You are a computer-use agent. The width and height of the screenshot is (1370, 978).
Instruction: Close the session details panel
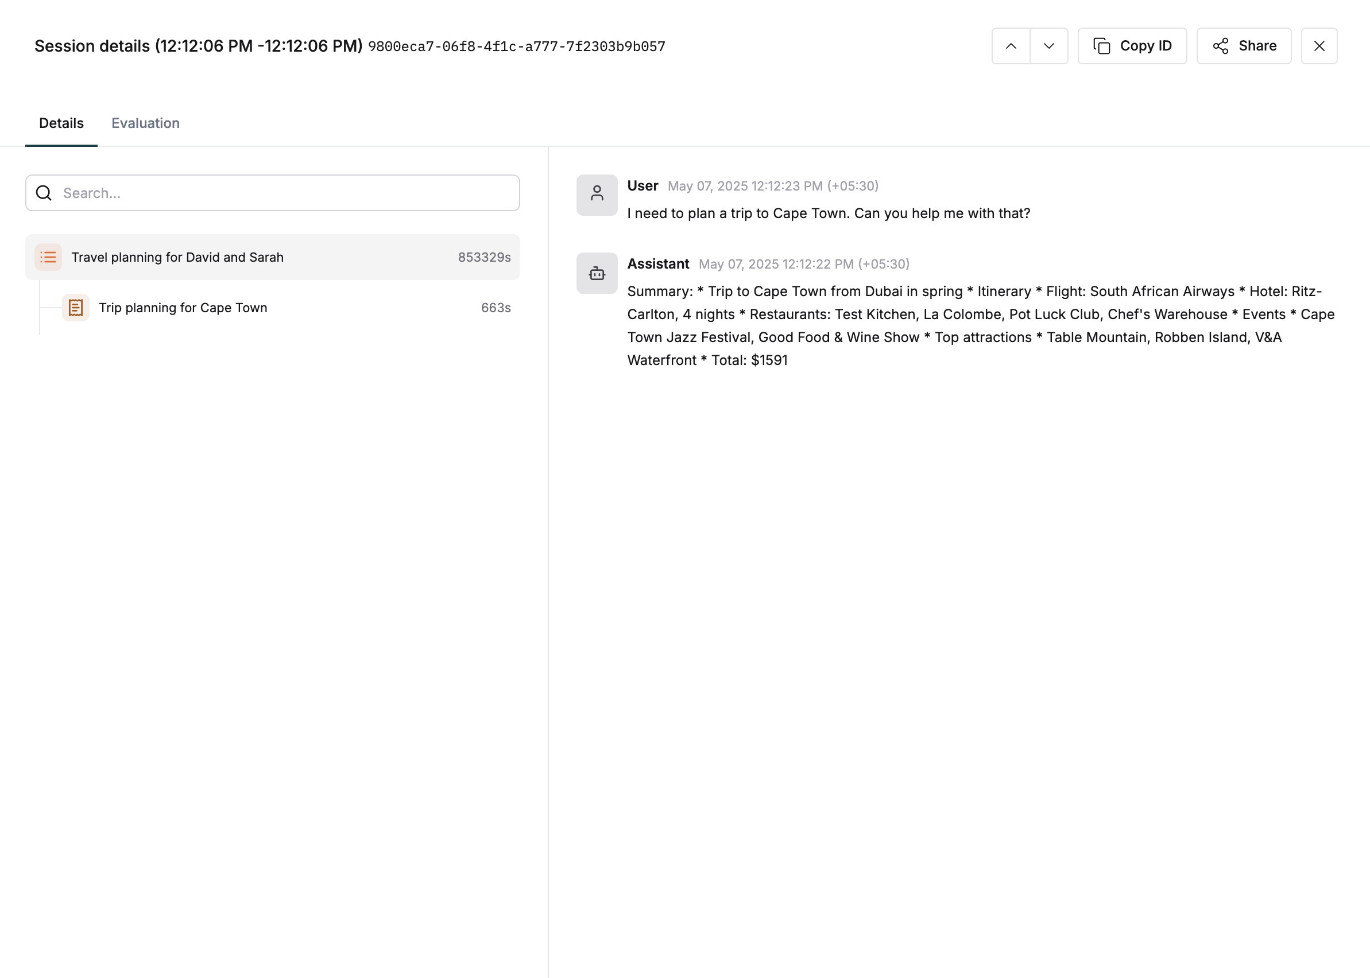(1319, 46)
